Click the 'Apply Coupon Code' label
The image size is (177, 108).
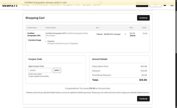click(36, 66)
